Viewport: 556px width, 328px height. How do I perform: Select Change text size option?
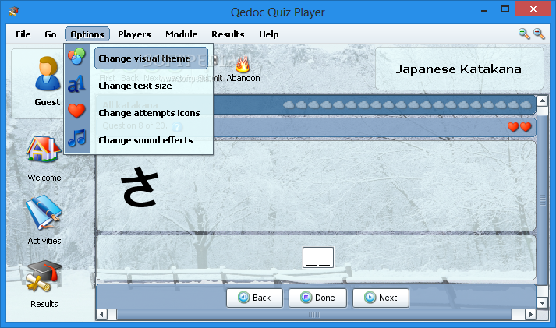pyautogui.click(x=135, y=86)
